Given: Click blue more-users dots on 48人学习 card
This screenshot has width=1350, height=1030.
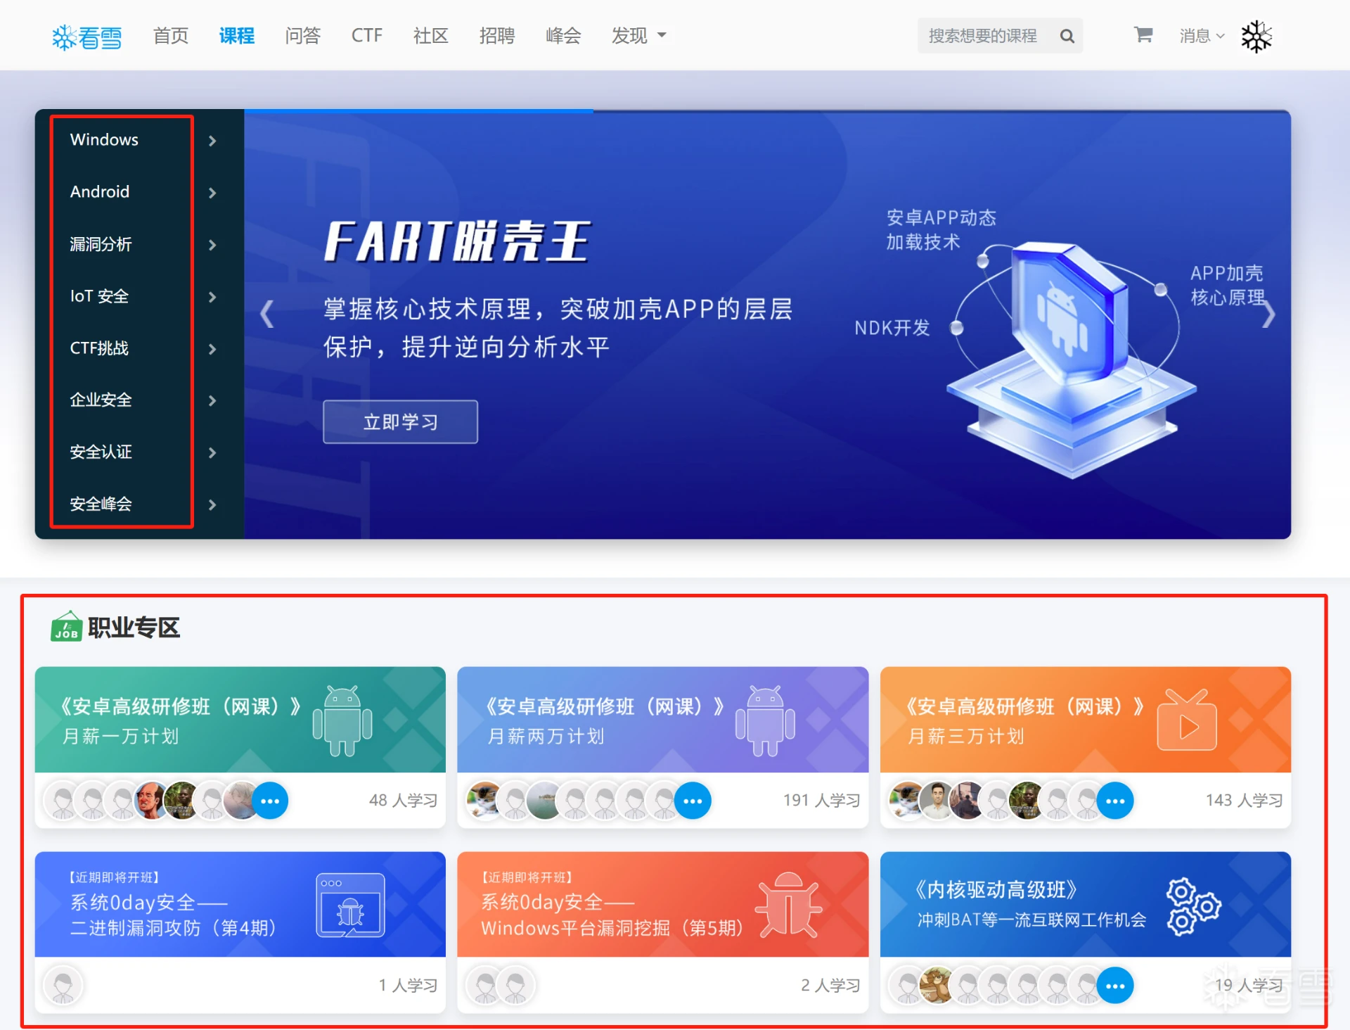Looking at the screenshot, I should click(x=270, y=801).
